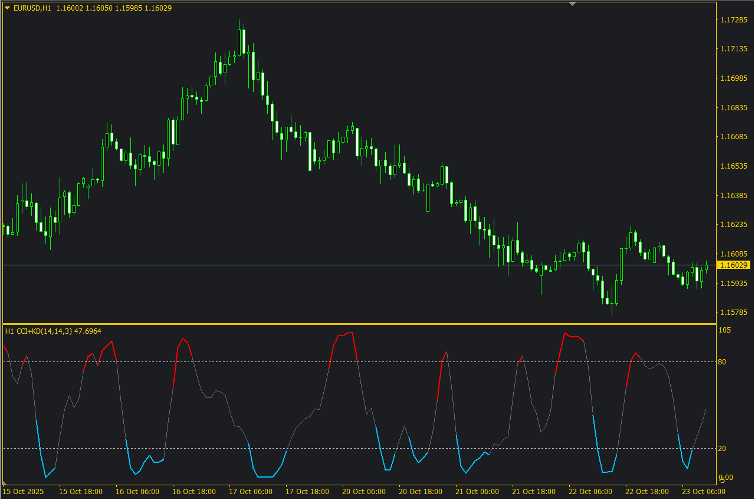The height and width of the screenshot is (500, 755).
Task: Click the 23 Oct 06:00 time label
Action: click(x=704, y=491)
